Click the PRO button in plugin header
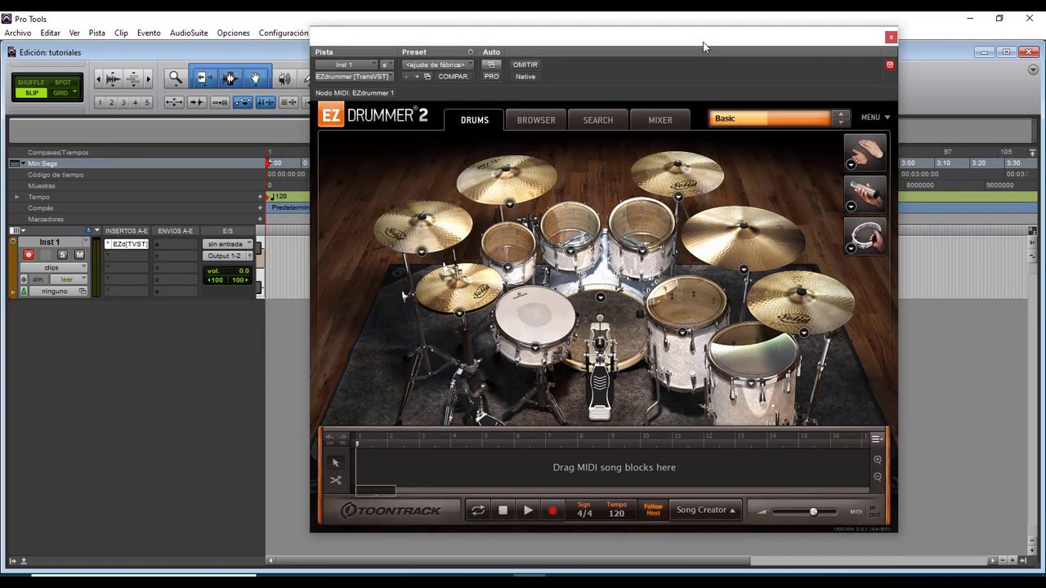Image resolution: width=1046 pixels, height=588 pixels. pos(491,77)
